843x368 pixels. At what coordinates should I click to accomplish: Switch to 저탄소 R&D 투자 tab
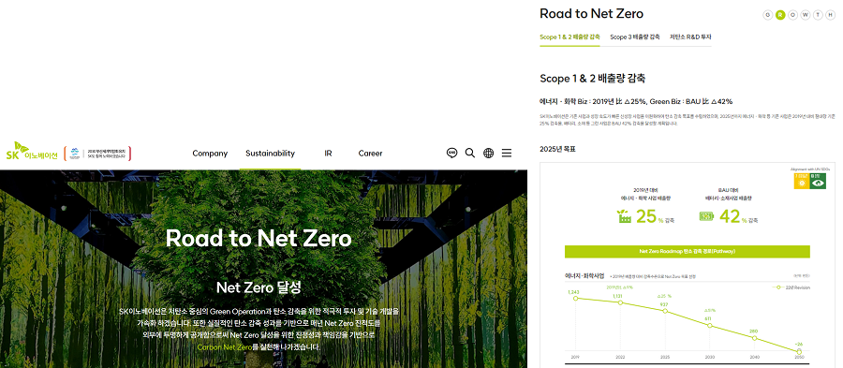(690, 37)
